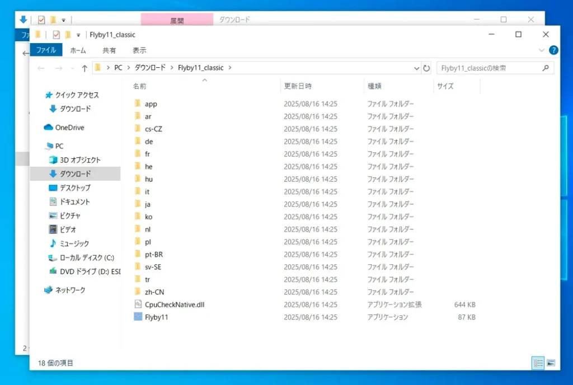Select the CpuCheckNative.dll file icon

pyautogui.click(x=138, y=304)
